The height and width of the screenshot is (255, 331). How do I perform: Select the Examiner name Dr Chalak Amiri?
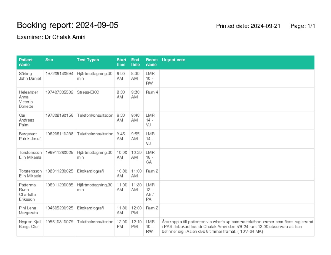(51, 37)
